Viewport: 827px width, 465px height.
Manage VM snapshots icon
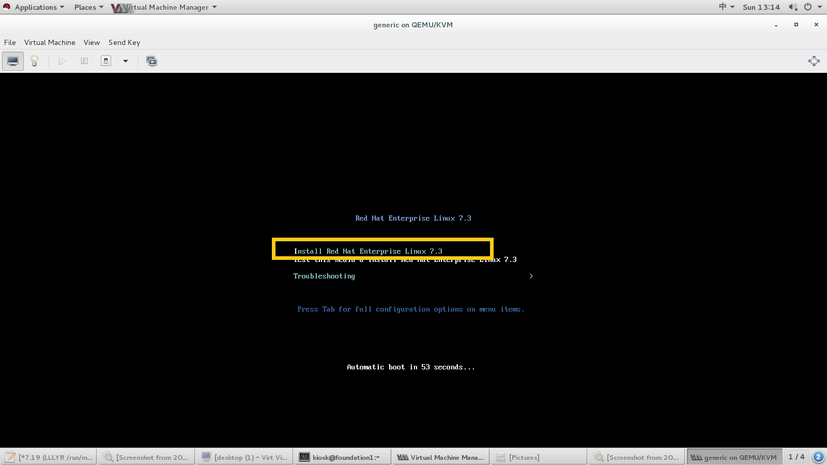pos(151,61)
